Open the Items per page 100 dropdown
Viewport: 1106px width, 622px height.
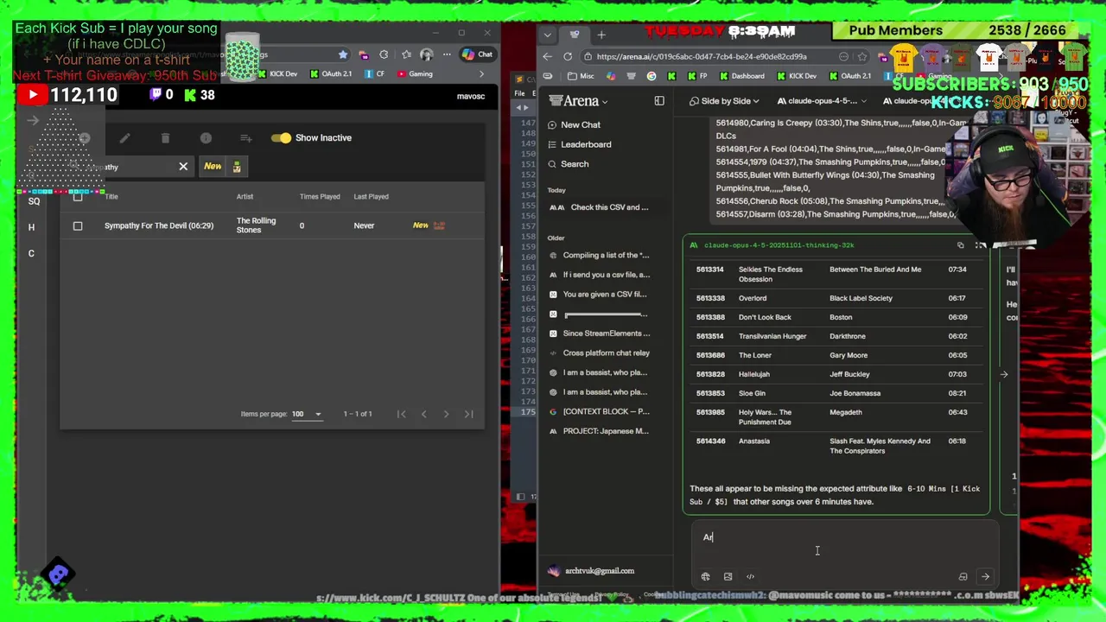(x=306, y=414)
